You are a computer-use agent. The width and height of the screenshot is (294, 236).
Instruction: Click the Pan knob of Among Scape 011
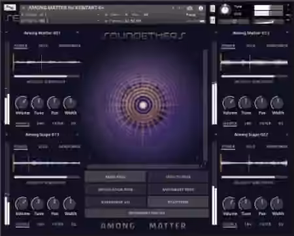pos(54,203)
